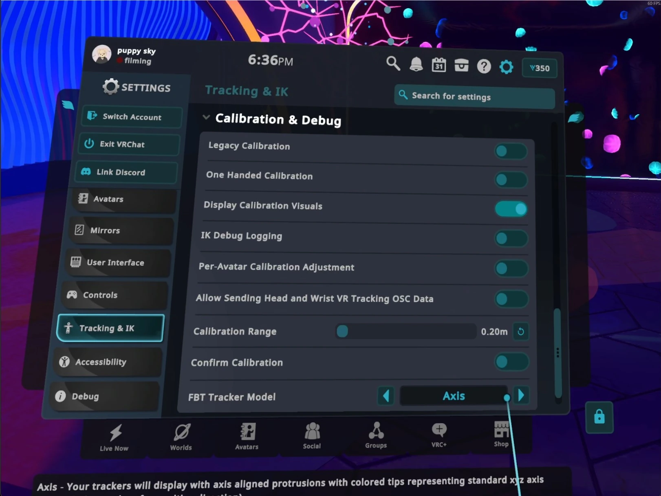Click the Calibration Range slider handle
Viewport: 661px width, 496px height.
tap(342, 331)
